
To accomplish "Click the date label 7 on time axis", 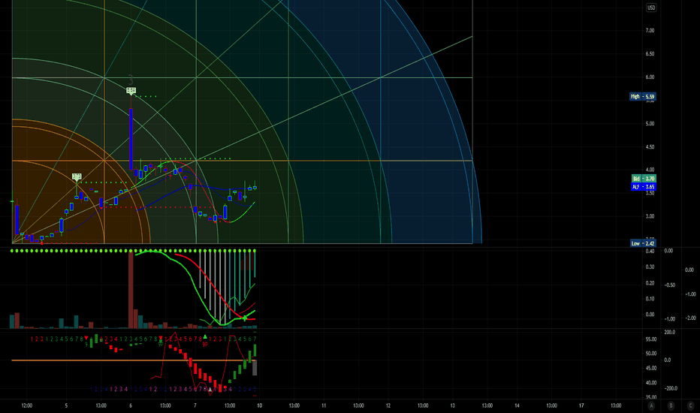I will [x=195, y=405].
